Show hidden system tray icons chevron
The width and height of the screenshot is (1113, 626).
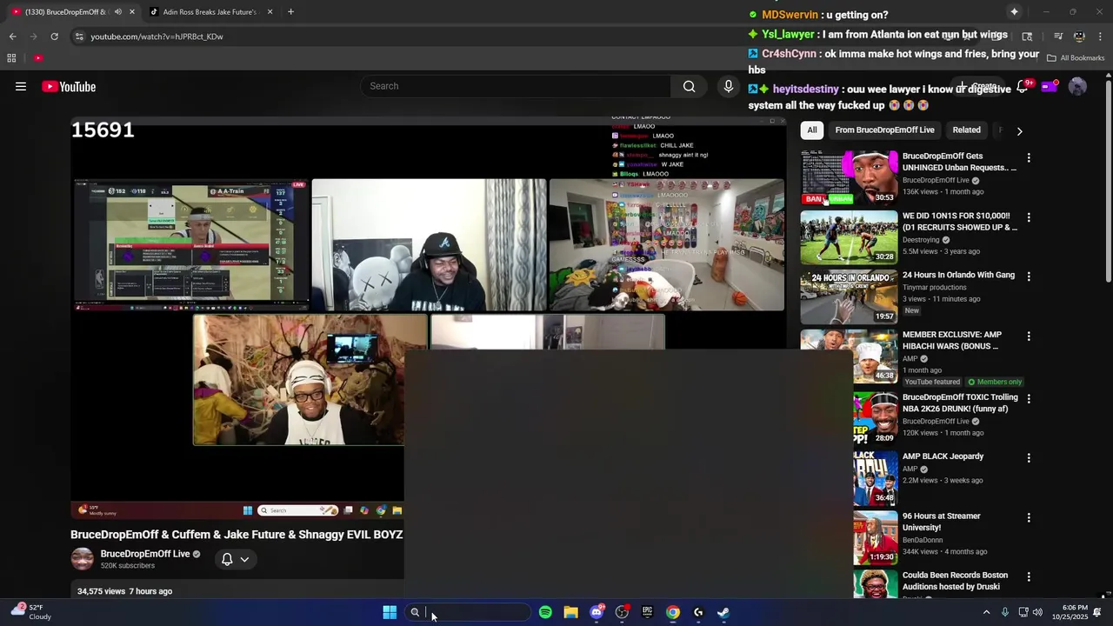[986, 612]
